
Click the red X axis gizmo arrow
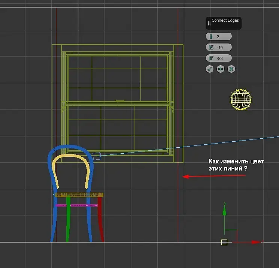256,242
